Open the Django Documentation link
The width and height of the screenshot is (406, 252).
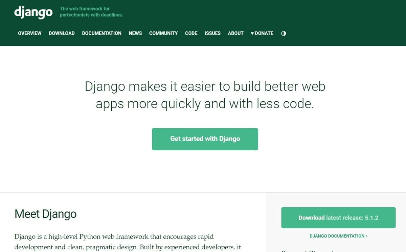[338, 236]
